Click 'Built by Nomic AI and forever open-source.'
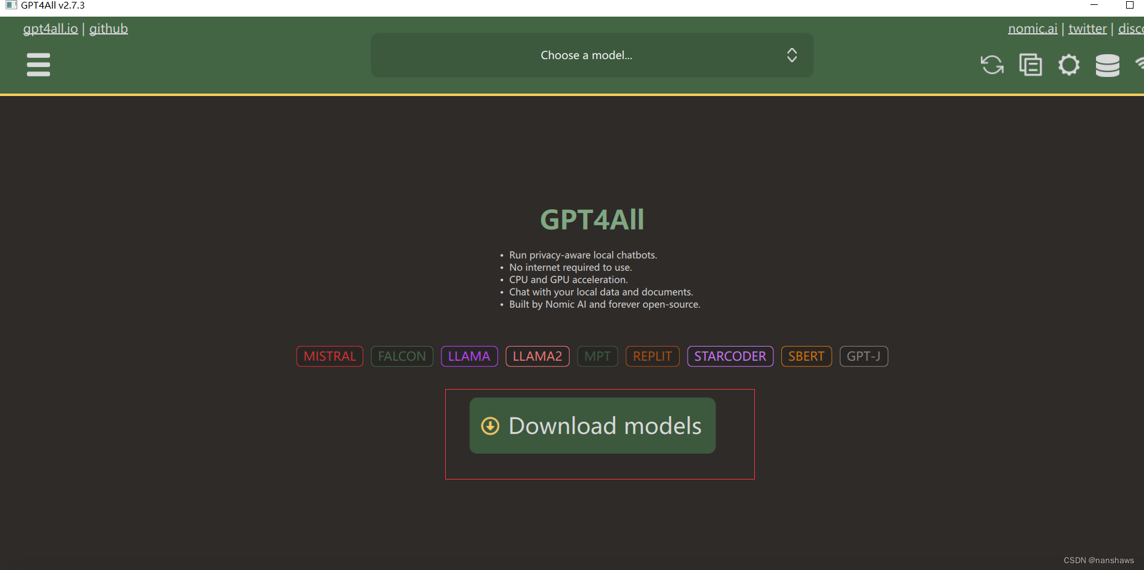Screen dimensions: 1144x570 click(x=605, y=304)
